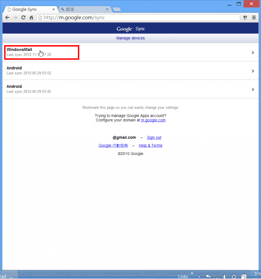The height and width of the screenshot is (279, 261).
Task: Expand Links toolbar double chevron
Action: [192, 273]
